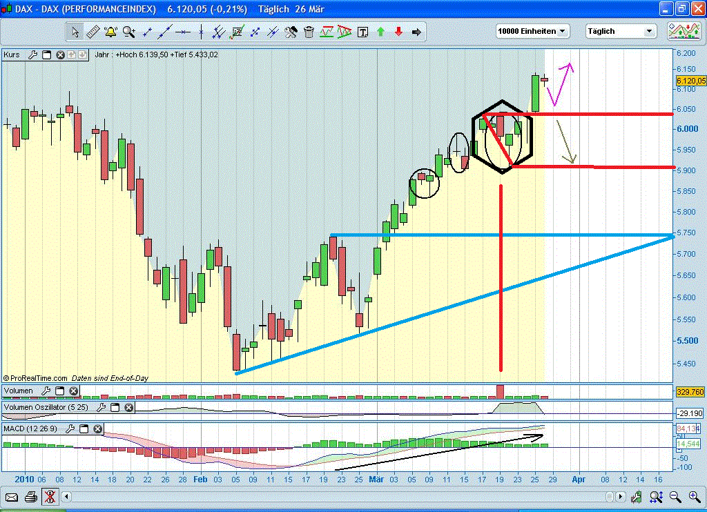Send the chart by email envelope icon
The height and width of the screenshot is (512, 707).
coord(11,497)
